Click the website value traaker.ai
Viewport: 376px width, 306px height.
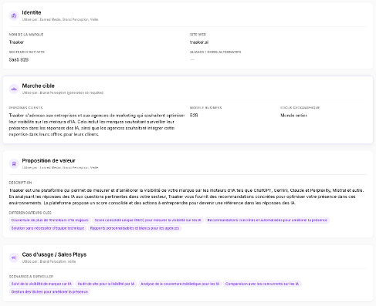click(x=199, y=42)
